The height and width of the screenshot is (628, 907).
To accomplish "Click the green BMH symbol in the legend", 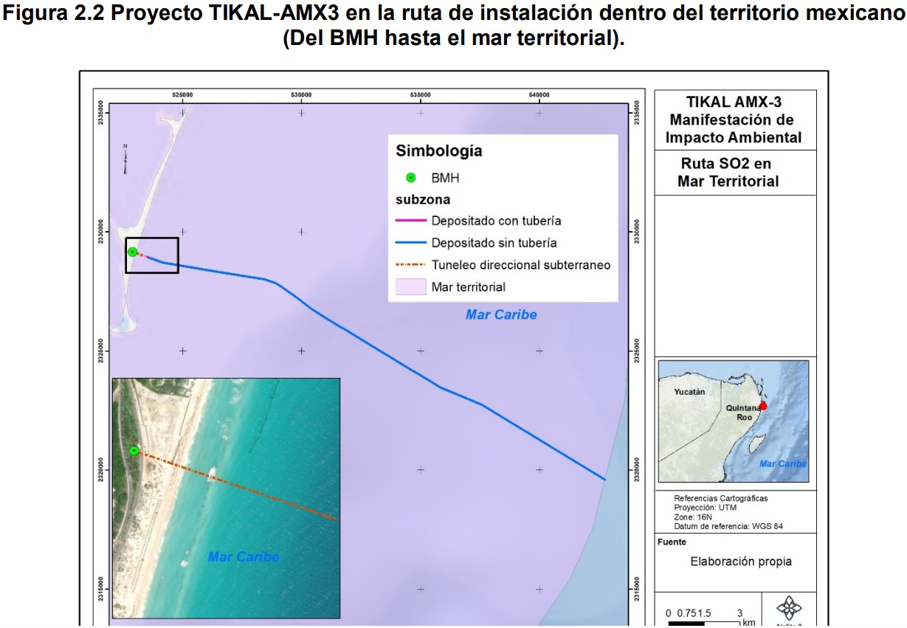I will pos(411,178).
